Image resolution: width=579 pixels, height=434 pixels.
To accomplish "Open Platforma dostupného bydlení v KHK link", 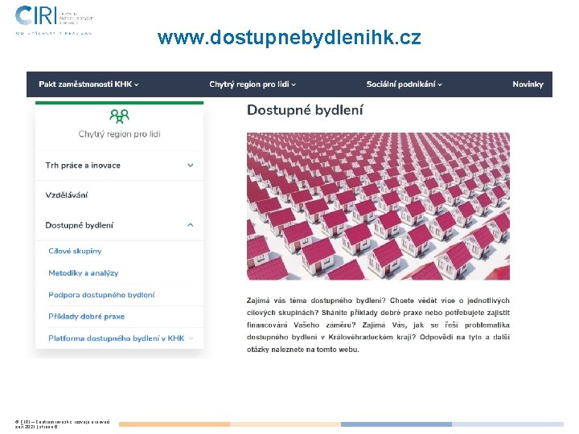I will coord(117,338).
